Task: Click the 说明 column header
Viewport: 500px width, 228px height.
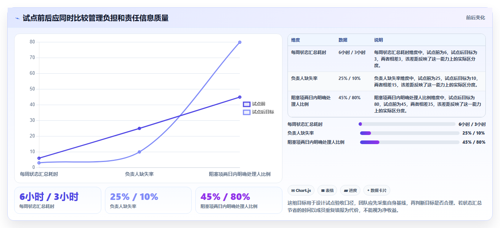Action: pyautogui.click(x=379, y=40)
